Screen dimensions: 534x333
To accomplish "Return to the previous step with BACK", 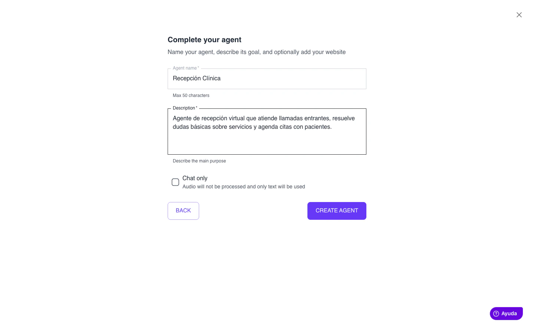I will point(183,211).
